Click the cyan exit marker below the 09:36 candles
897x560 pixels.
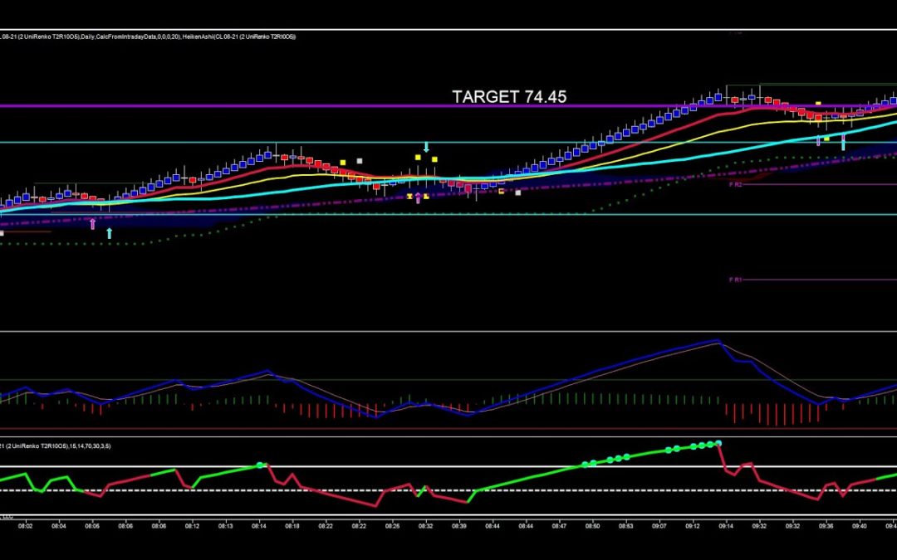[x=843, y=143]
